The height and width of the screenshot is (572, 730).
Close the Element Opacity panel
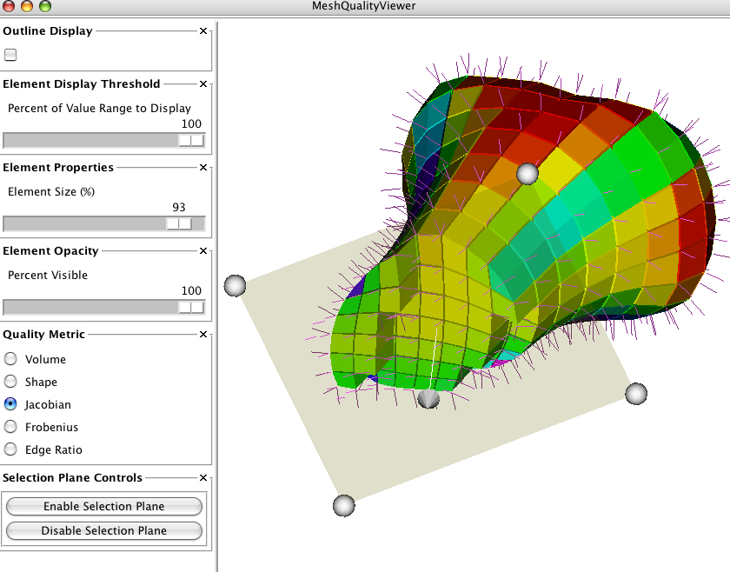pyautogui.click(x=203, y=251)
